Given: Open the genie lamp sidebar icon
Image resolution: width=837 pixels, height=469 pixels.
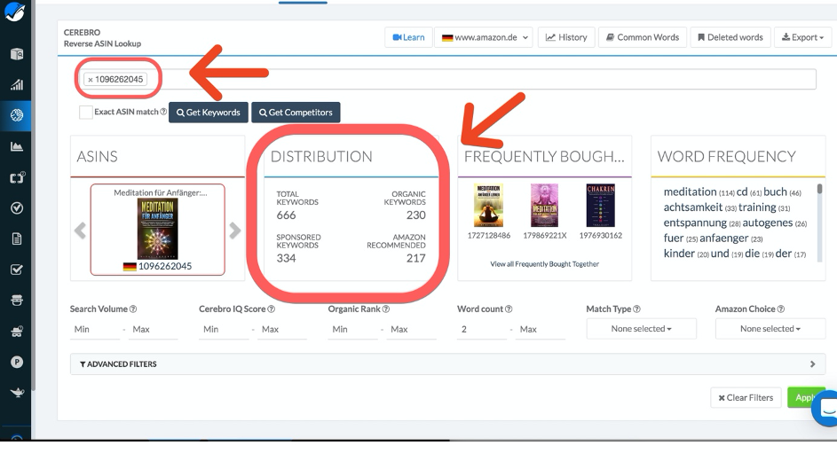Looking at the screenshot, I should click(17, 393).
